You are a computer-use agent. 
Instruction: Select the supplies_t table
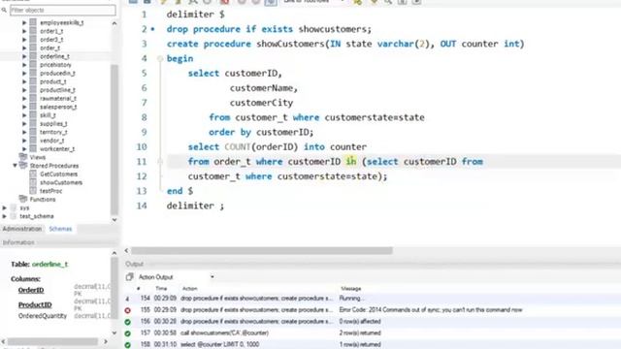click(53, 124)
